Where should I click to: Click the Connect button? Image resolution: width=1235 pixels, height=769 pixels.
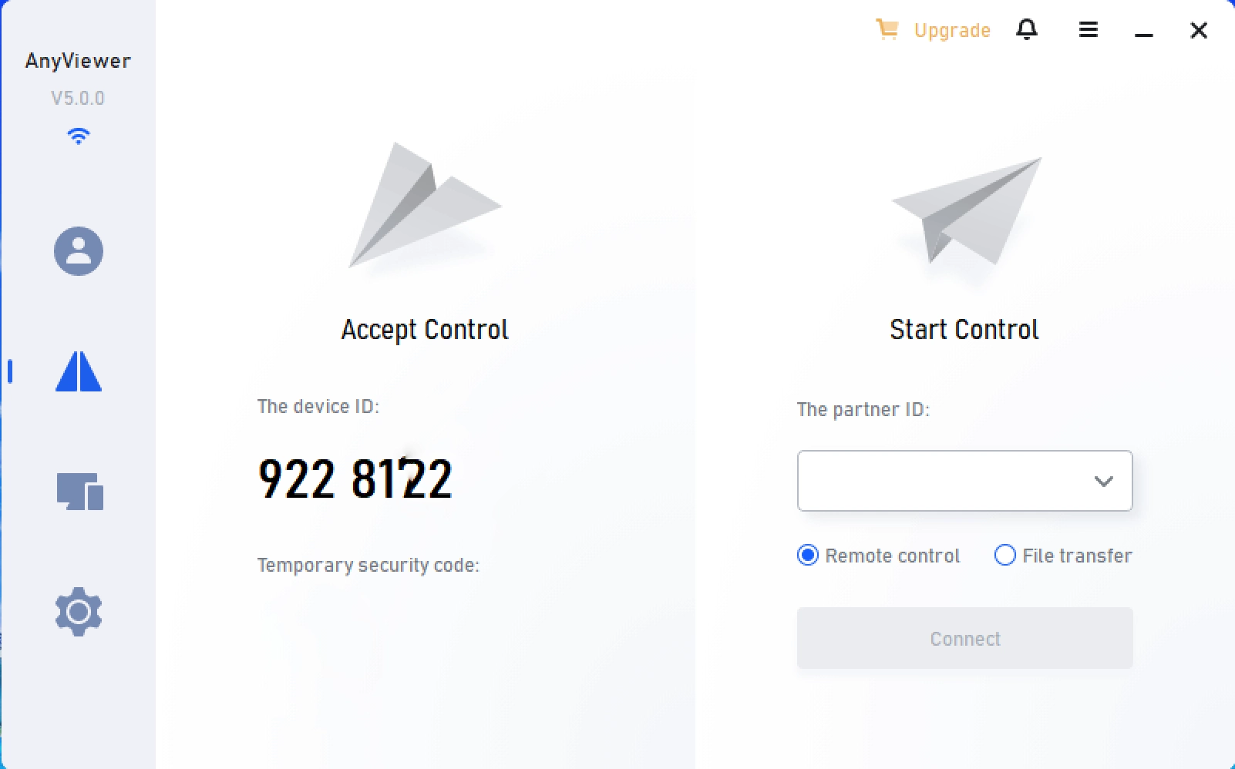[964, 638]
